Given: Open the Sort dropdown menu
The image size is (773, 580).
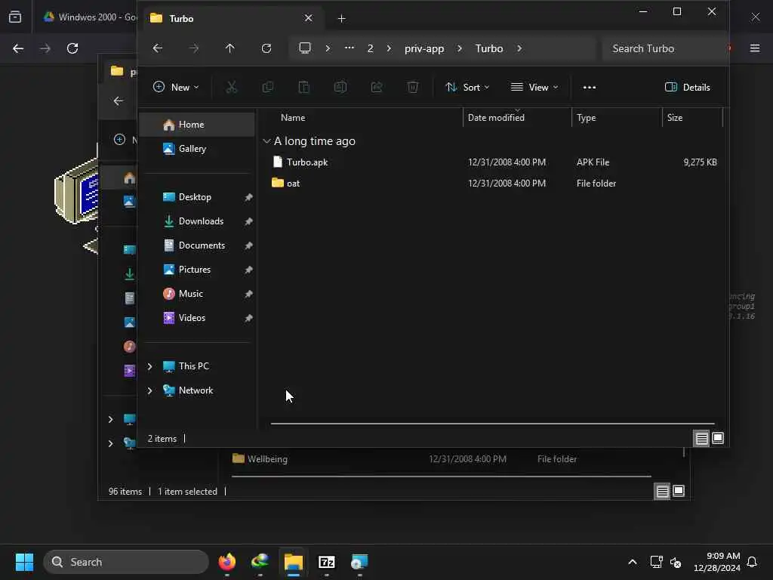Looking at the screenshot, I should pyautogui.click(x=467, y=88).
